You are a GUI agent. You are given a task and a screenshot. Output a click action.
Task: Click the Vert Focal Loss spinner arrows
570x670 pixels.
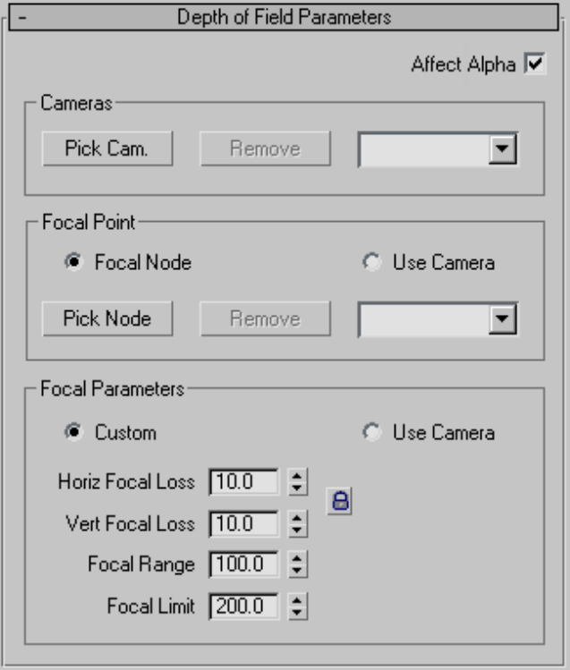point(298,523)
